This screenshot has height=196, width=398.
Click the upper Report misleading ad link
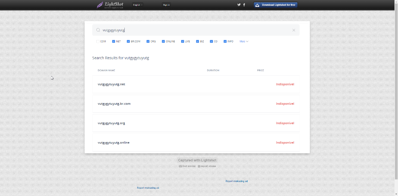237,181
